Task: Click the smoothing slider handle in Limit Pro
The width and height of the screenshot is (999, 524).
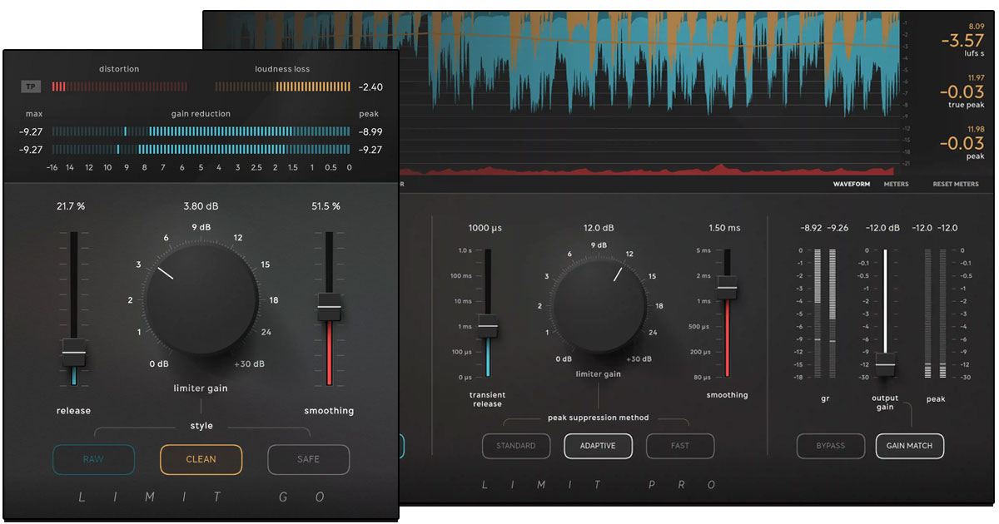Action: point(728,288)
